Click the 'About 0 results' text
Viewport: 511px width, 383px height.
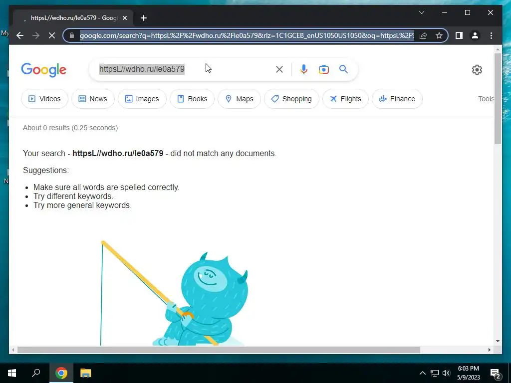coord(70,128)
